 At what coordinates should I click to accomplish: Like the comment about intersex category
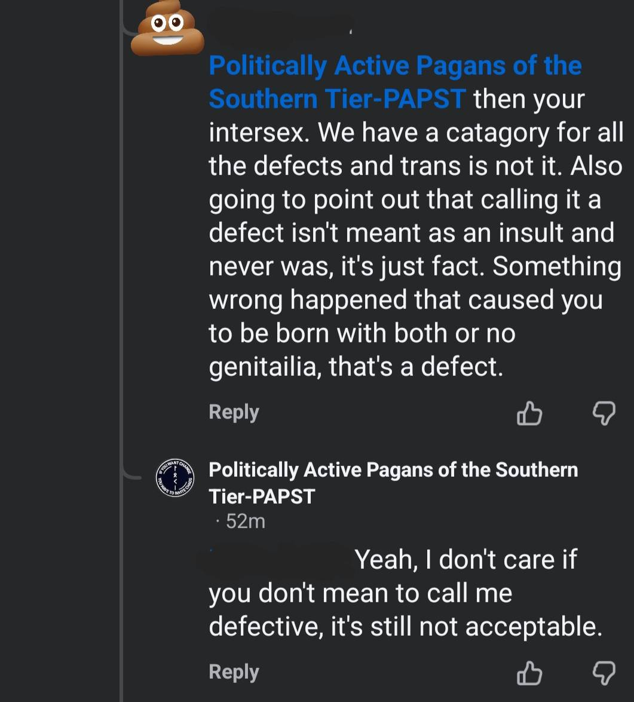[x=529, y=413]
